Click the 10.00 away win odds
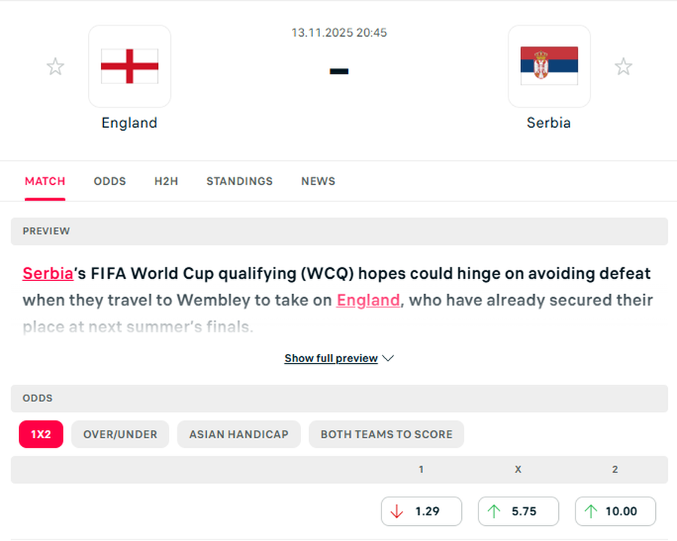 615,512
